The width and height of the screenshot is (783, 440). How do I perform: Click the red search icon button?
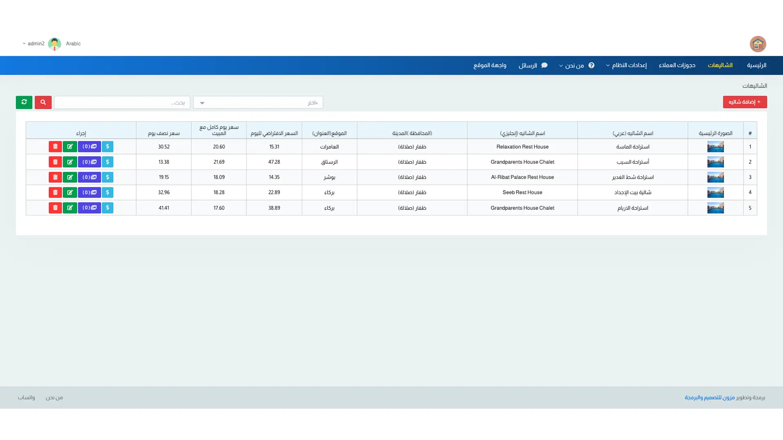click(x=43, y=102)
